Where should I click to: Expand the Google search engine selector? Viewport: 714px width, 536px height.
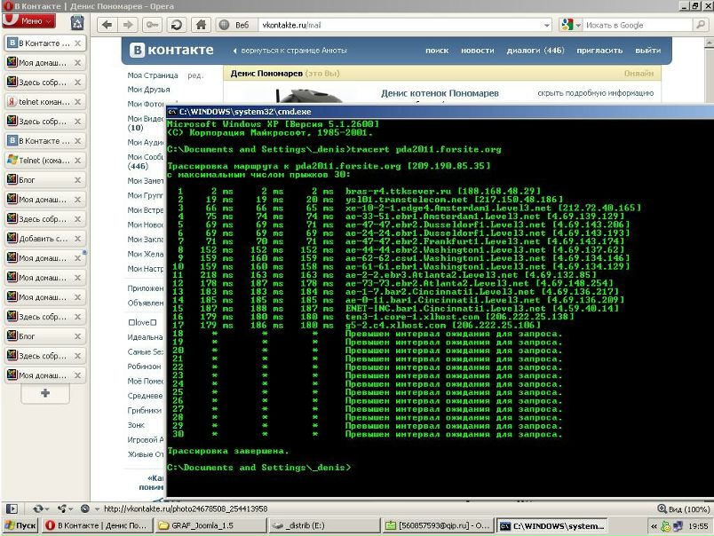570,25
